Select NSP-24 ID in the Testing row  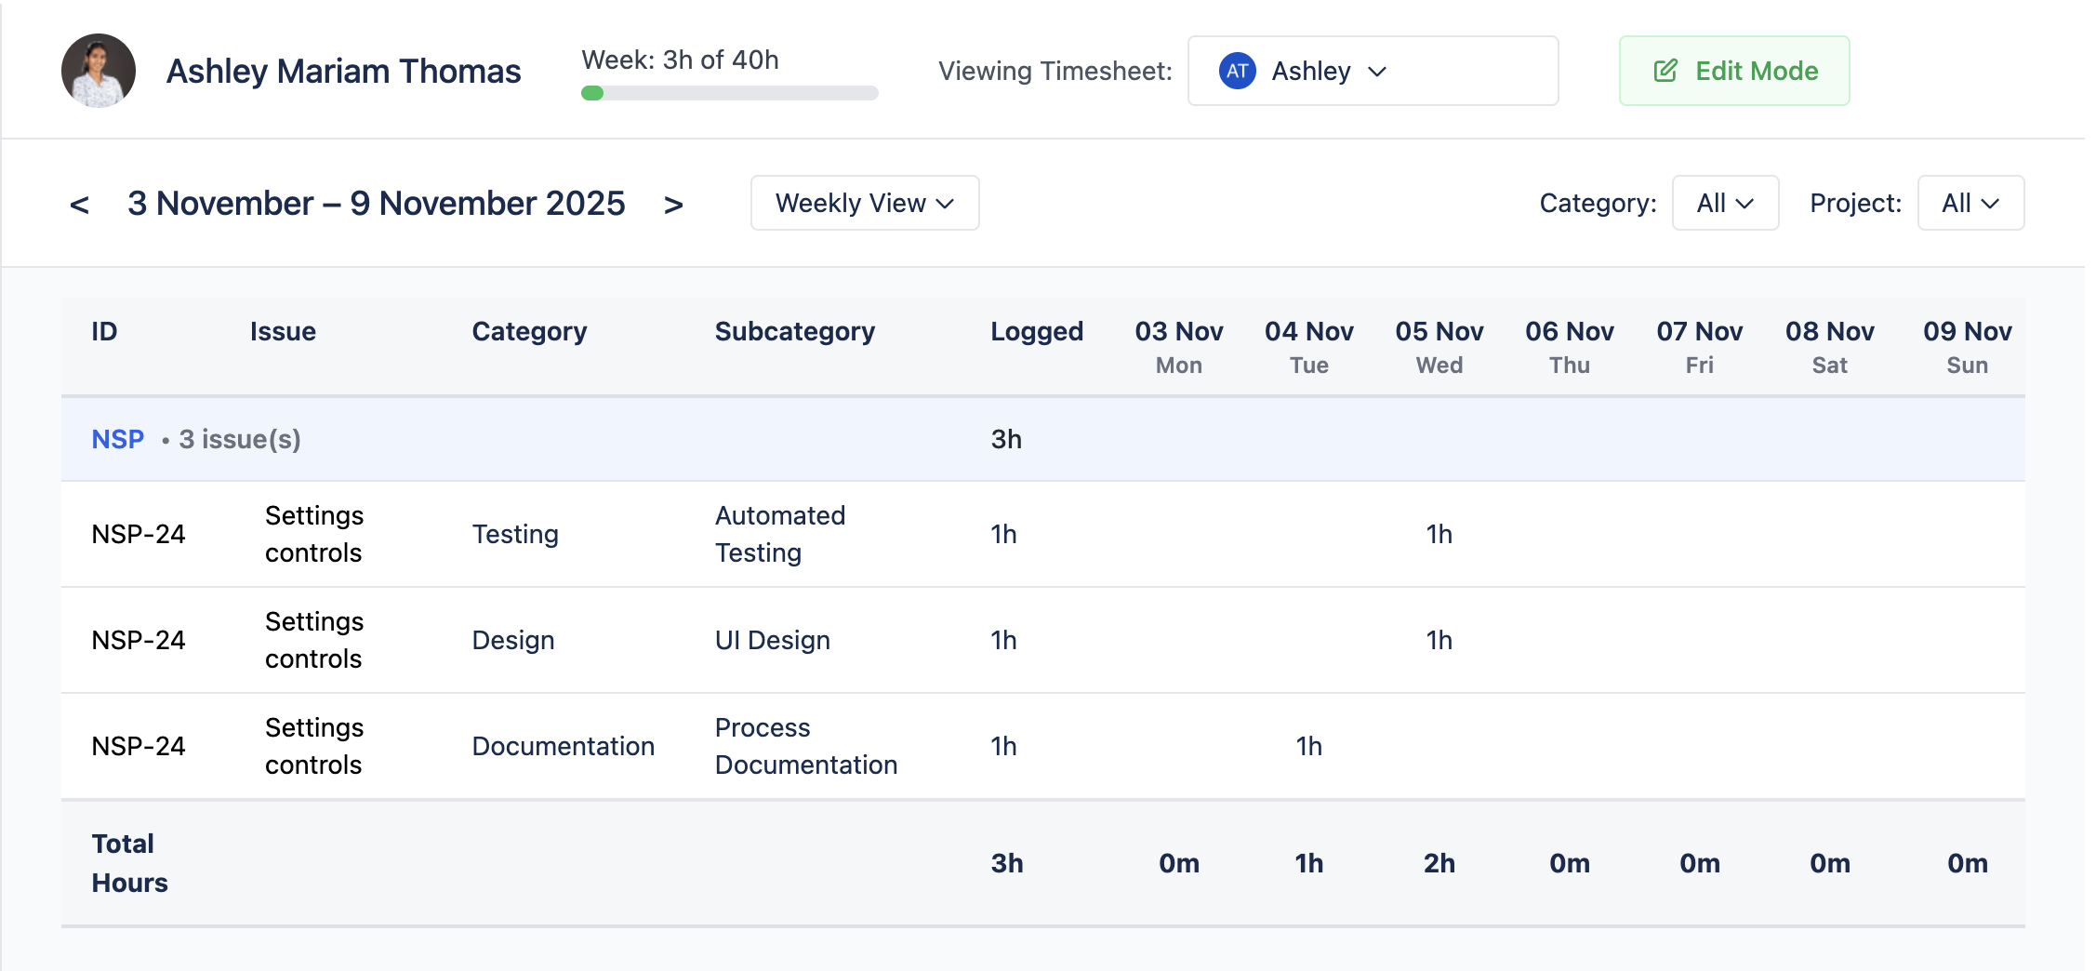pyautogui.click(x=139, y=534)
